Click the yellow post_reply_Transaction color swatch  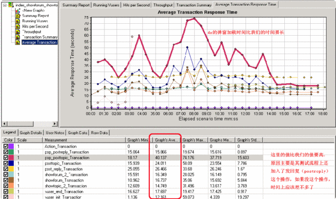pos(11,169)
